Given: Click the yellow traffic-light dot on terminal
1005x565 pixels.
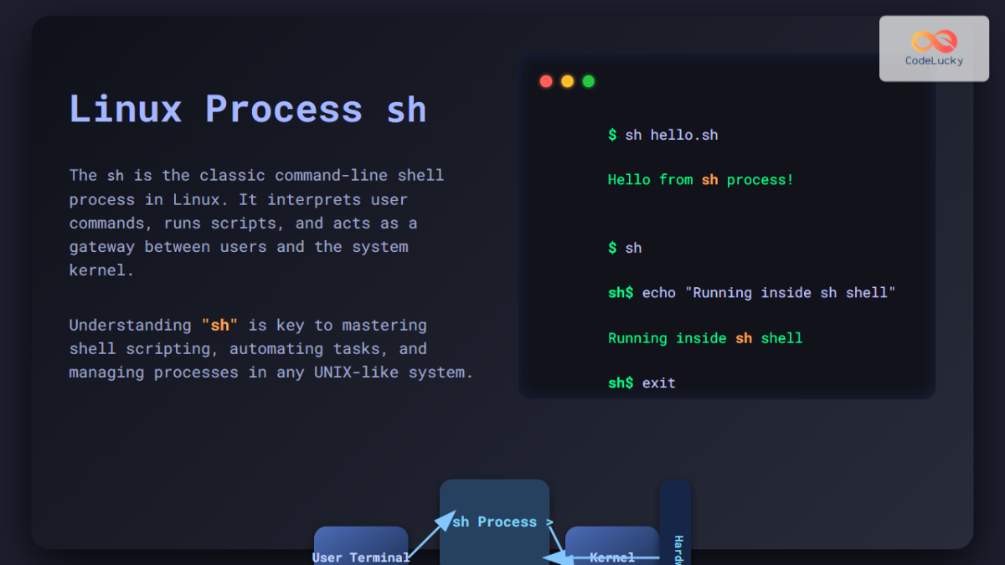Looking at the screenshot, I should click(x=567, y=81).
